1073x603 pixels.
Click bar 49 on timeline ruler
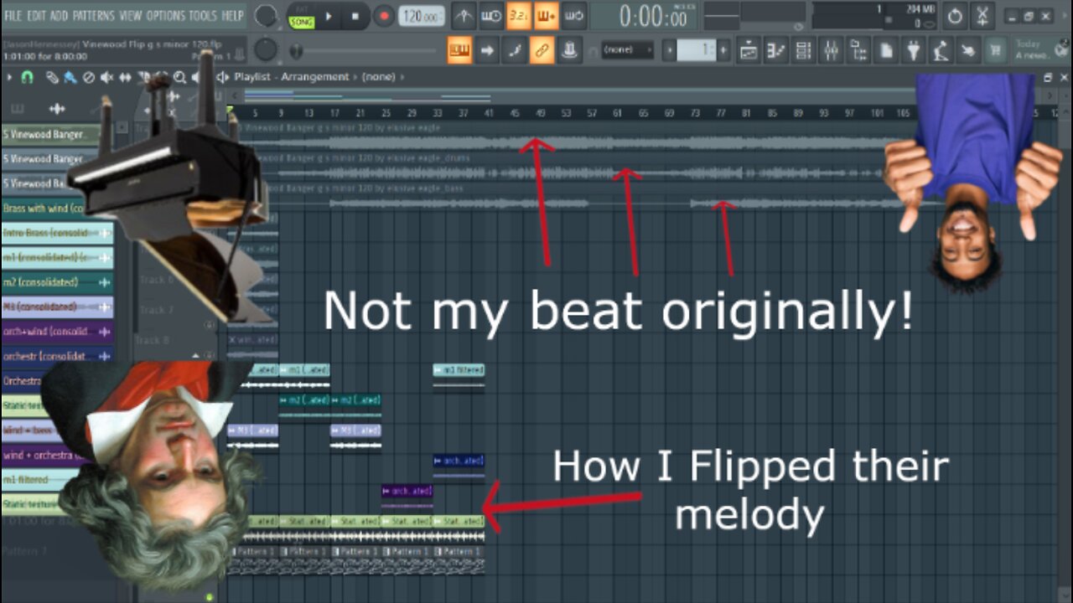tap(541, 113)
